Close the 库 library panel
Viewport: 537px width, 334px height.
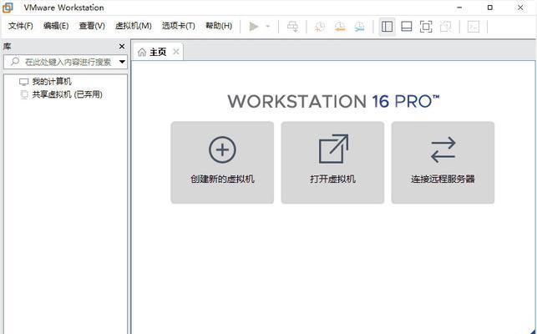tap(122, 46)
